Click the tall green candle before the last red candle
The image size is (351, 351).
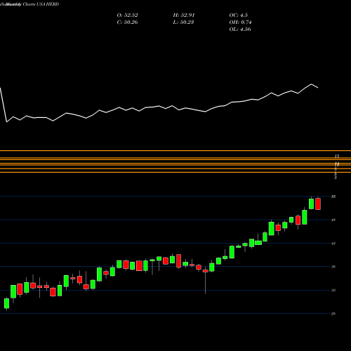click(311, 204)
